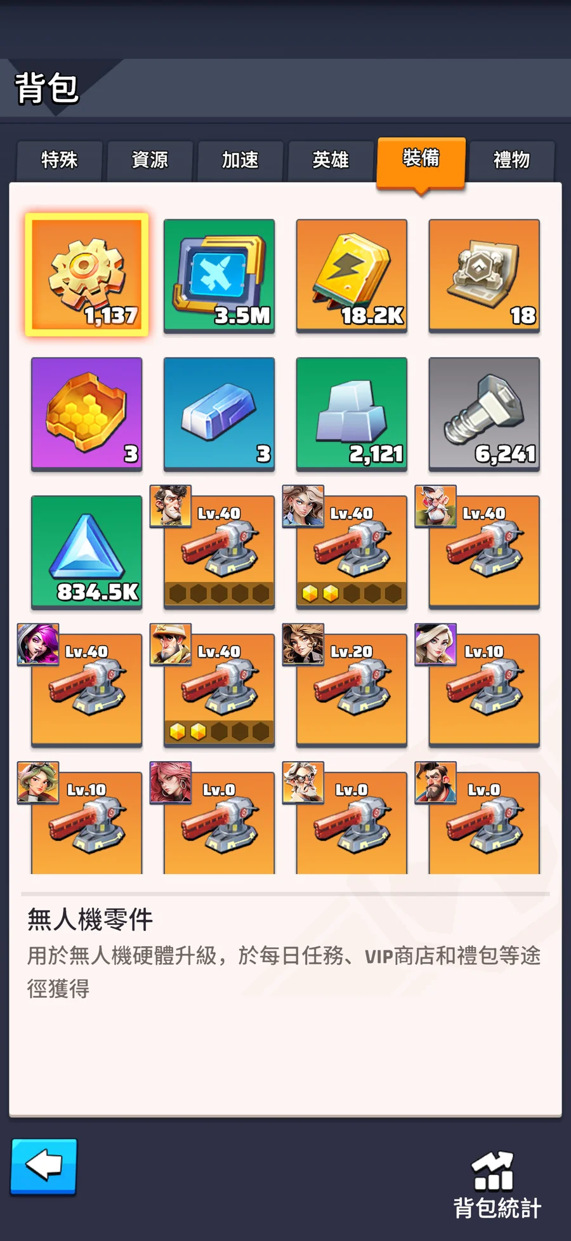Open the 英雄 tab
The height and width of the screenshot is (1241, 571).
click(x=331, y=160)
